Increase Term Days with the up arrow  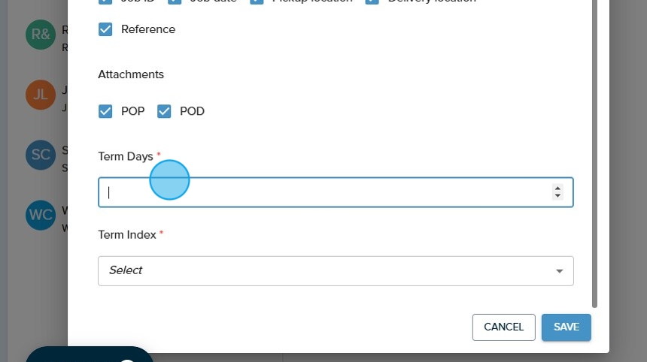[x=557, y=189]
